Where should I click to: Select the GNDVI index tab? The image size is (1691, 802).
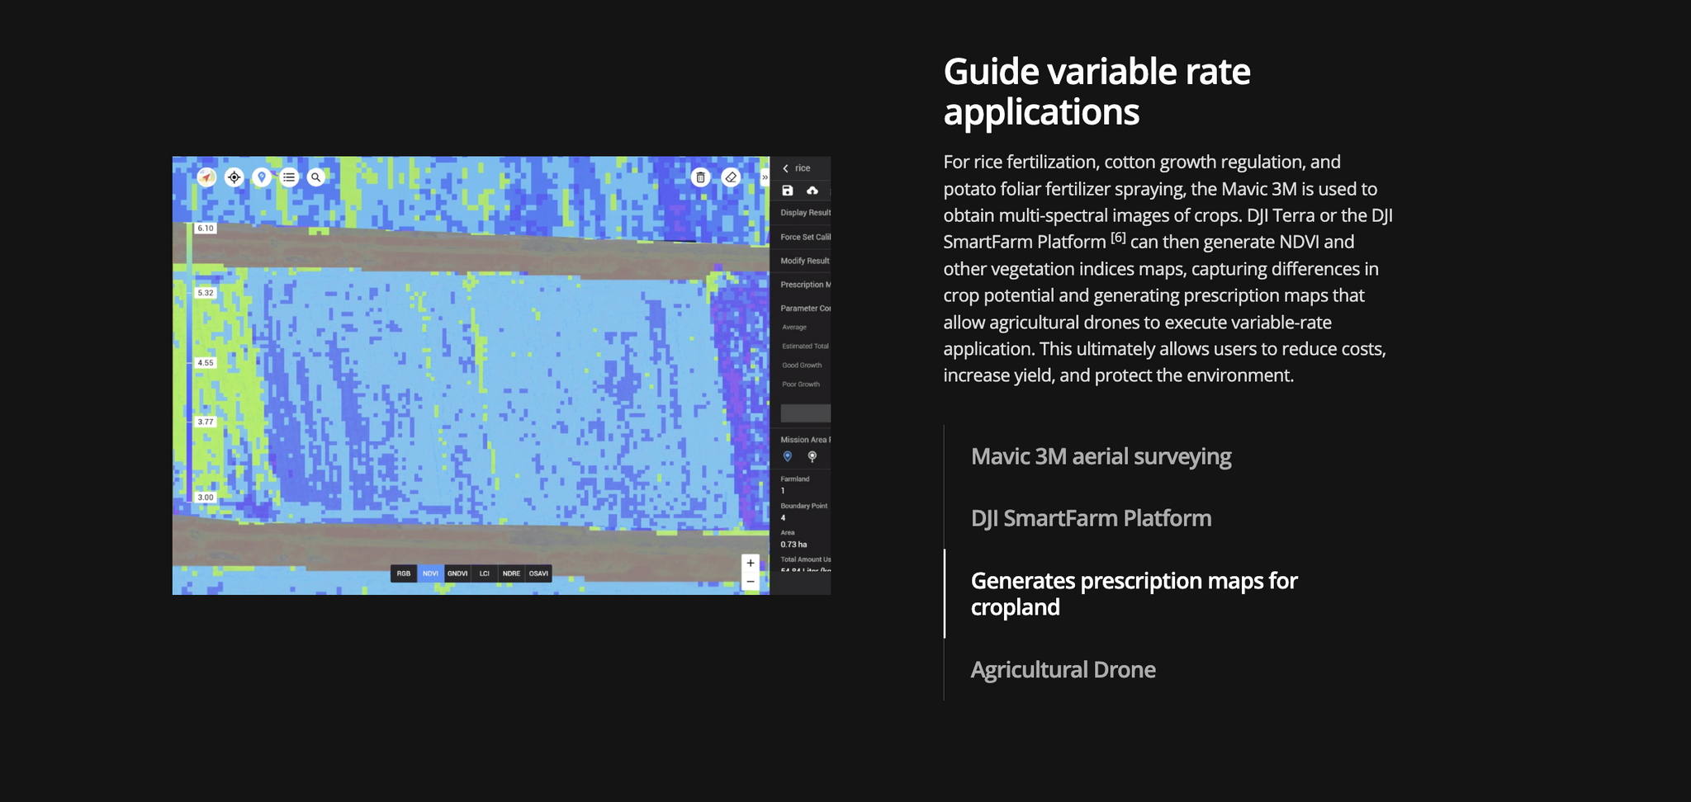(457, 573)
